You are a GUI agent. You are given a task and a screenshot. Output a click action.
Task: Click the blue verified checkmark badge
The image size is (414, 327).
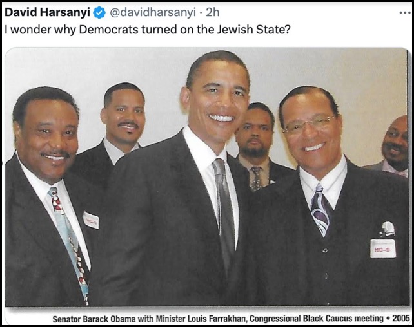[x=99, y=13]
